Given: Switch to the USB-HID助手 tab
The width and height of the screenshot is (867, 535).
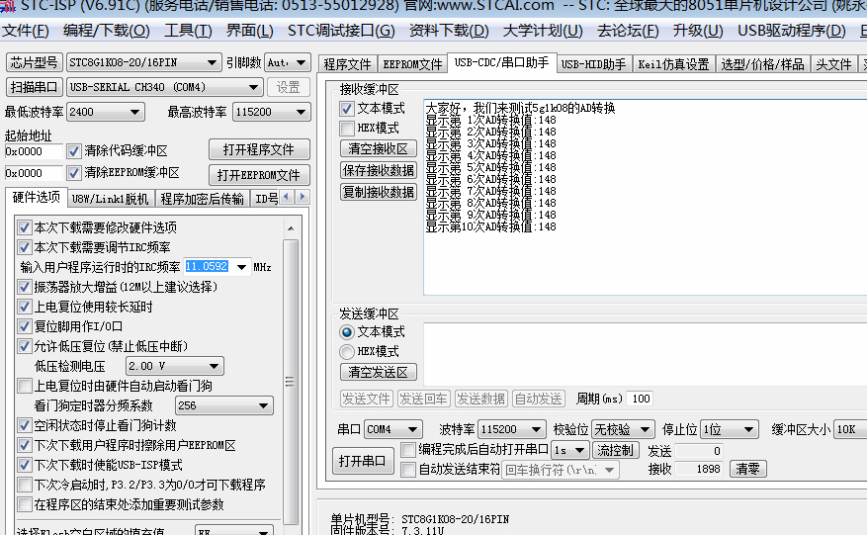Looking at the screenshot, I should click(593, 64).
